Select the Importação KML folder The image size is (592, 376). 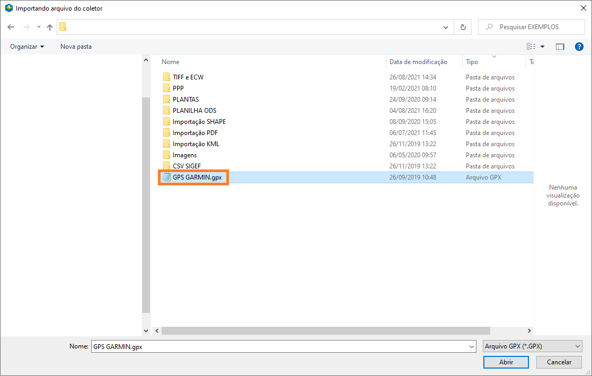(x=196, y=144)
